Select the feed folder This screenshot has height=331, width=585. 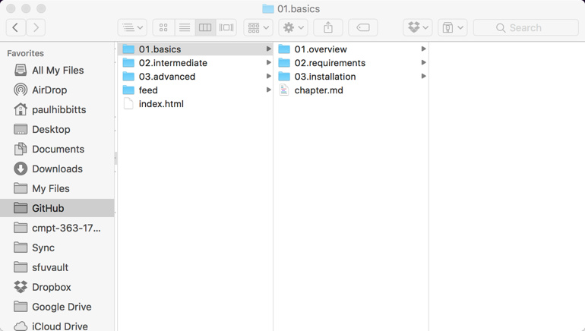tap(195, 90)
